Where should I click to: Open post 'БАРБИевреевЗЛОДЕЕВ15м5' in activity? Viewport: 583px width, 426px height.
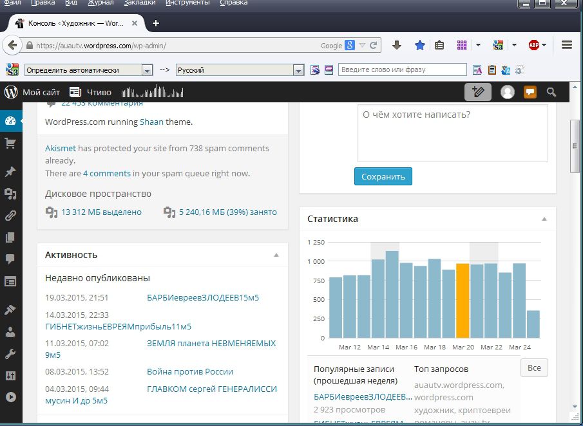pyautogui.click(x=203, y=297)
